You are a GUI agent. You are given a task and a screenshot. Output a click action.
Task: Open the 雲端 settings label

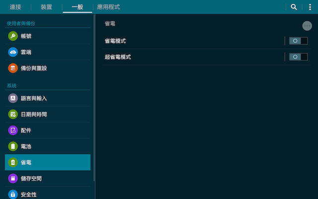(x=26, y=52)
